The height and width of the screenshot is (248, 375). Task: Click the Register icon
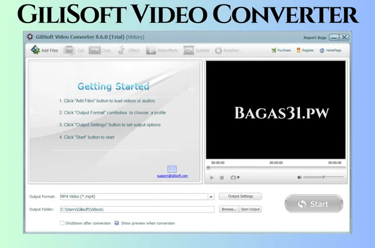point(299,50)
